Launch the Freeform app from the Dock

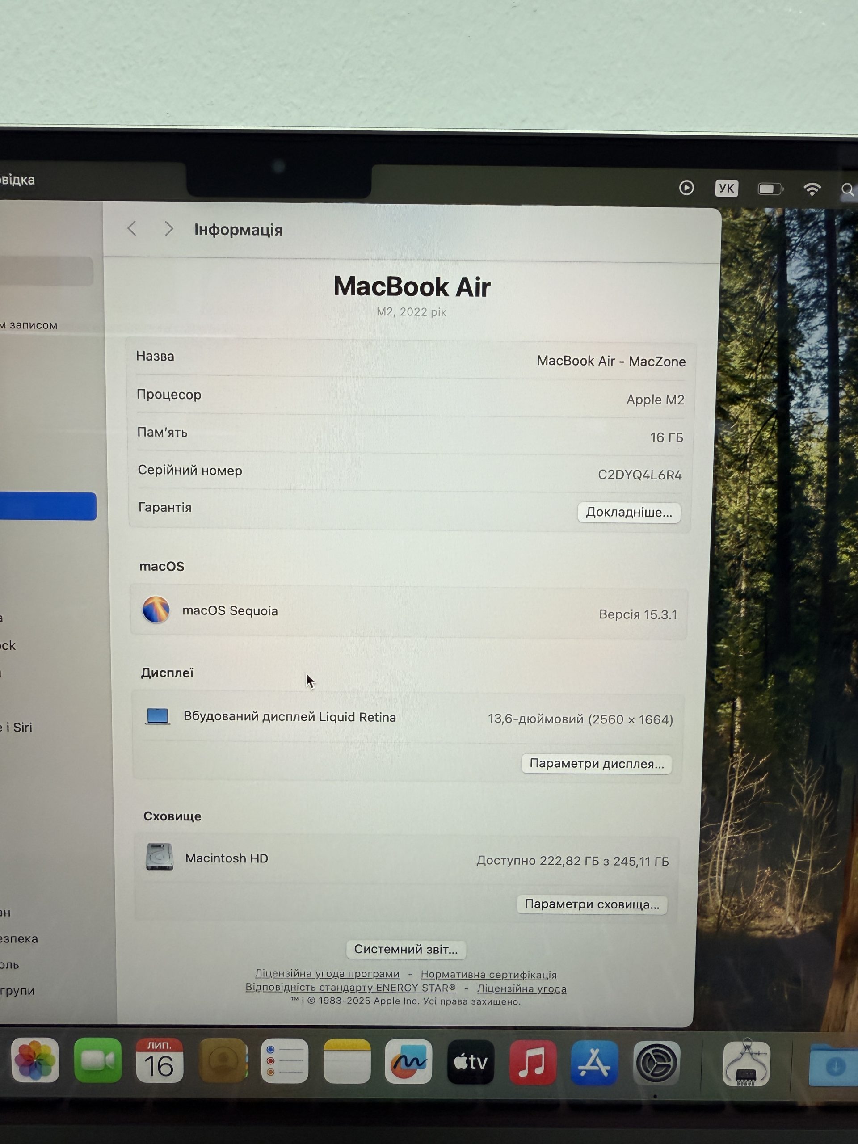click(408, 1062)
